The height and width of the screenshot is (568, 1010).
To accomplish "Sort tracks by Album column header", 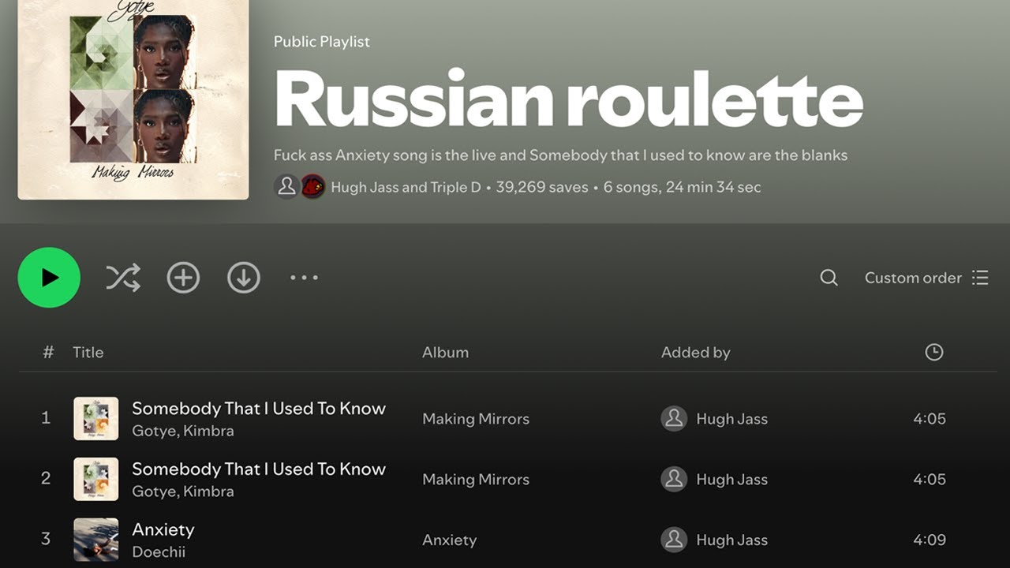I will click(445, 353).
